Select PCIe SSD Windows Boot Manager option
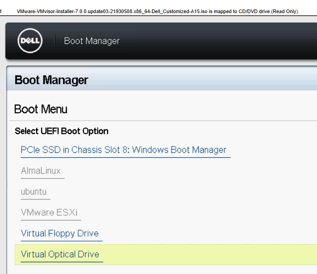Image resolution: width=317 pixels, height=274 pixels. point(123,150)
